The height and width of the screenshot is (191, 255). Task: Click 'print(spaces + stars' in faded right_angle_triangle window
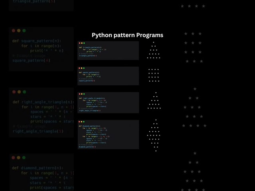(52, 121)
